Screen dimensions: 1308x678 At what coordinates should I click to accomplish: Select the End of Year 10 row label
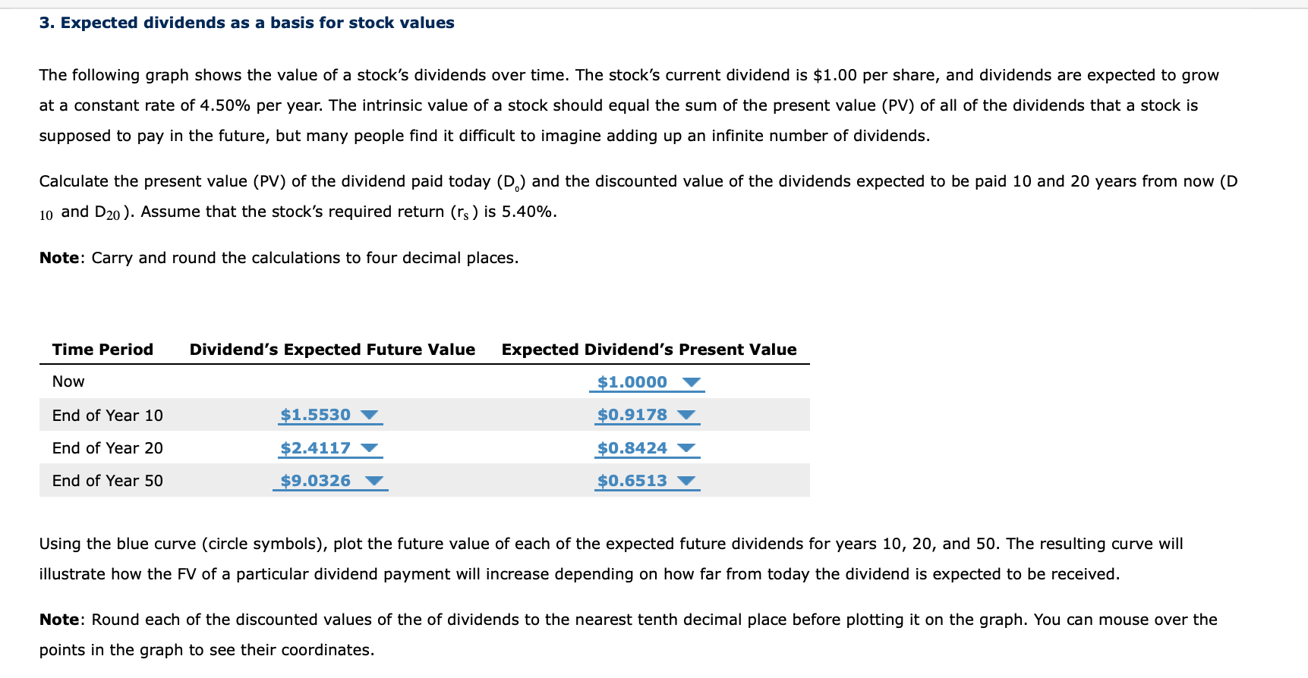pyautogui.click(x=107, y=415)
